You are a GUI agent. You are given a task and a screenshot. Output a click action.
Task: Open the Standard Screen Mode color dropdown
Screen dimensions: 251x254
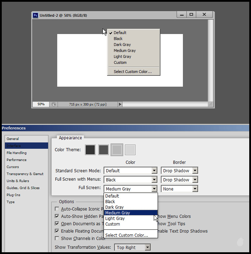[x=154, y=171]
